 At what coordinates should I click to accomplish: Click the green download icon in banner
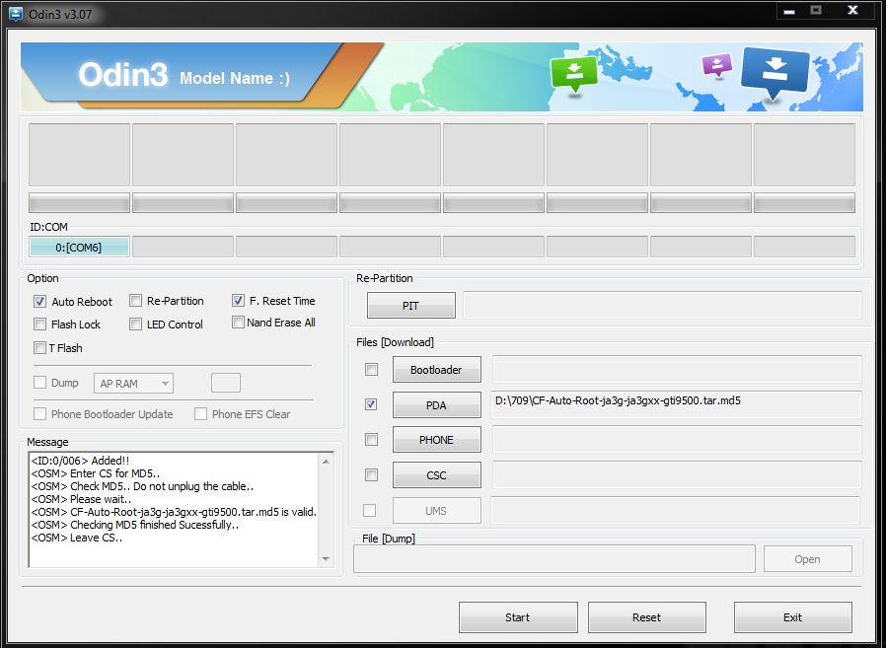[x=573, y=74]
